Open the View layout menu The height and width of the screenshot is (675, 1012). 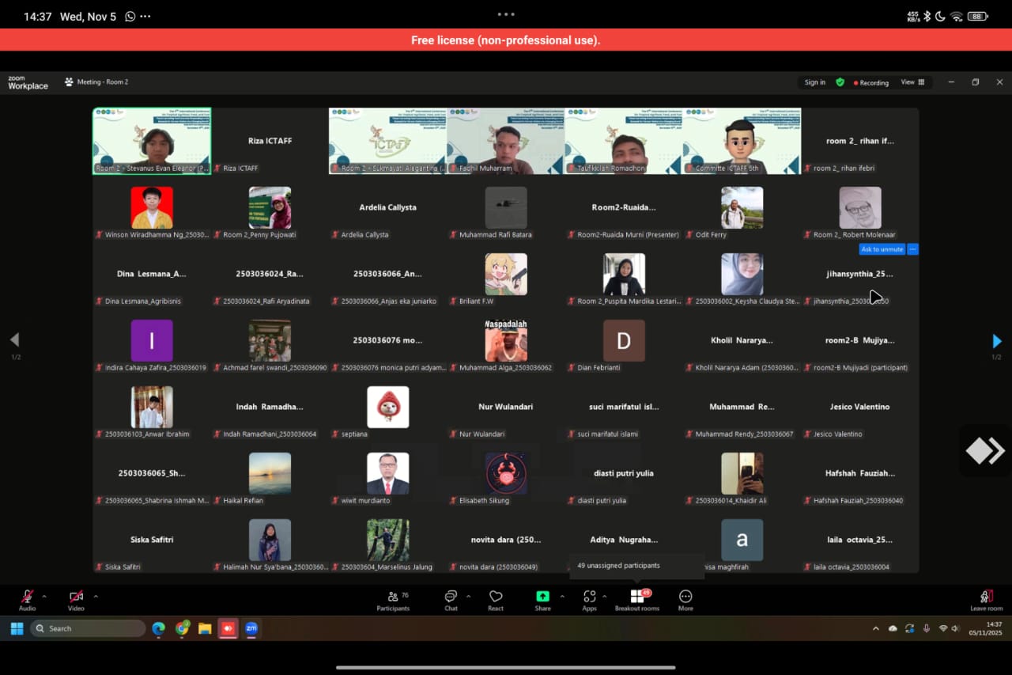[x=912, y=82]
